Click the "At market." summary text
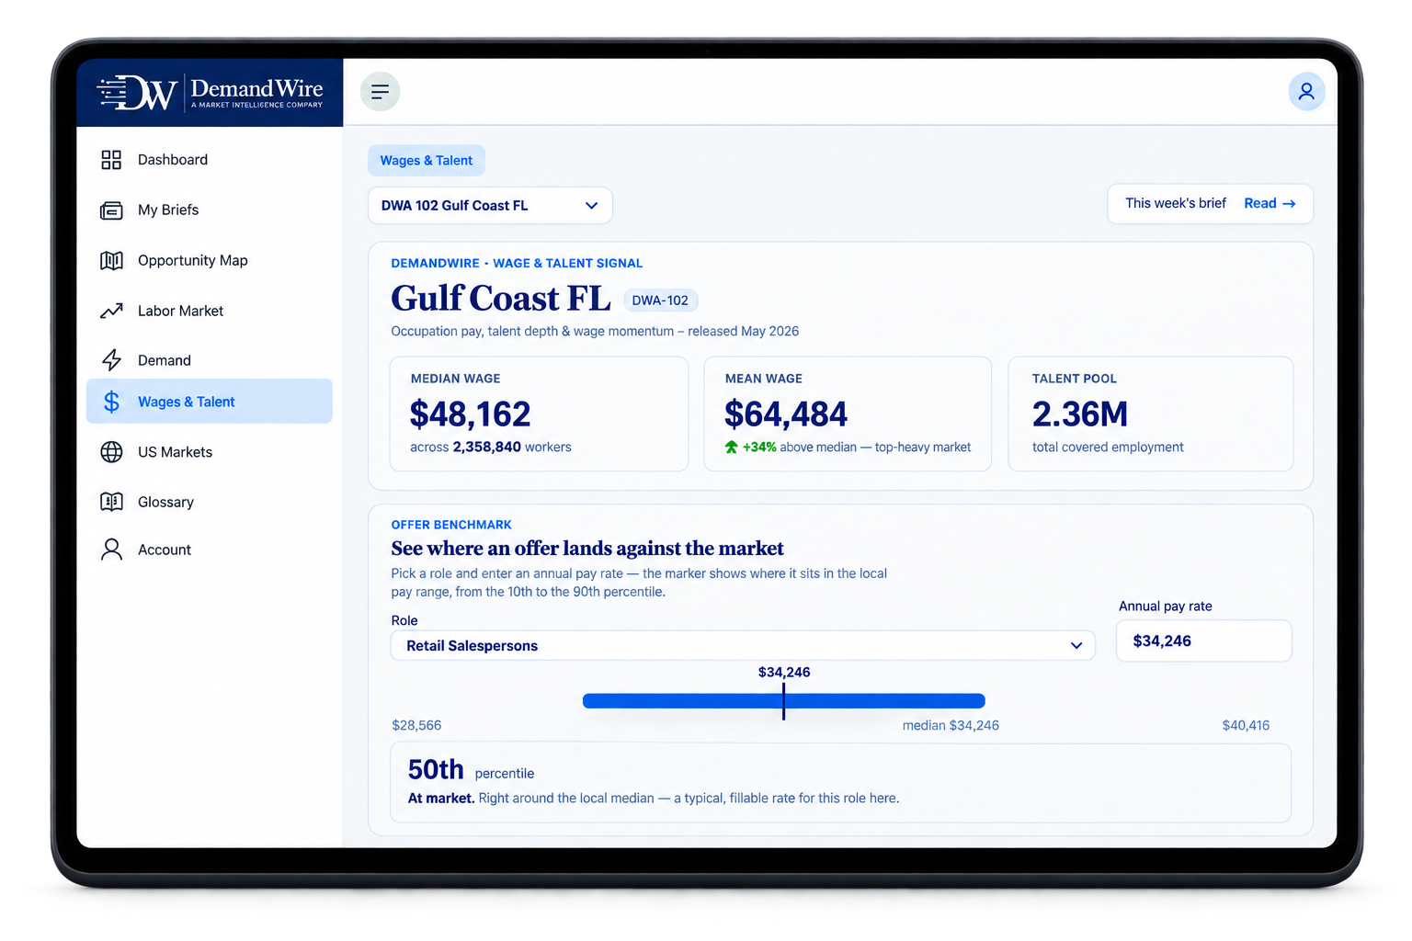This screenshot has height=941, width=1412. coord(441,799)
